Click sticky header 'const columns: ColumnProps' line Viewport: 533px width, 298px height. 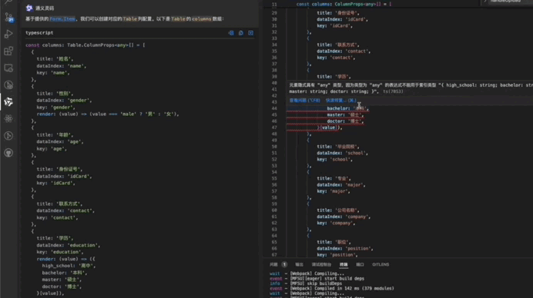pyautogui.click(x=344, y=4)
